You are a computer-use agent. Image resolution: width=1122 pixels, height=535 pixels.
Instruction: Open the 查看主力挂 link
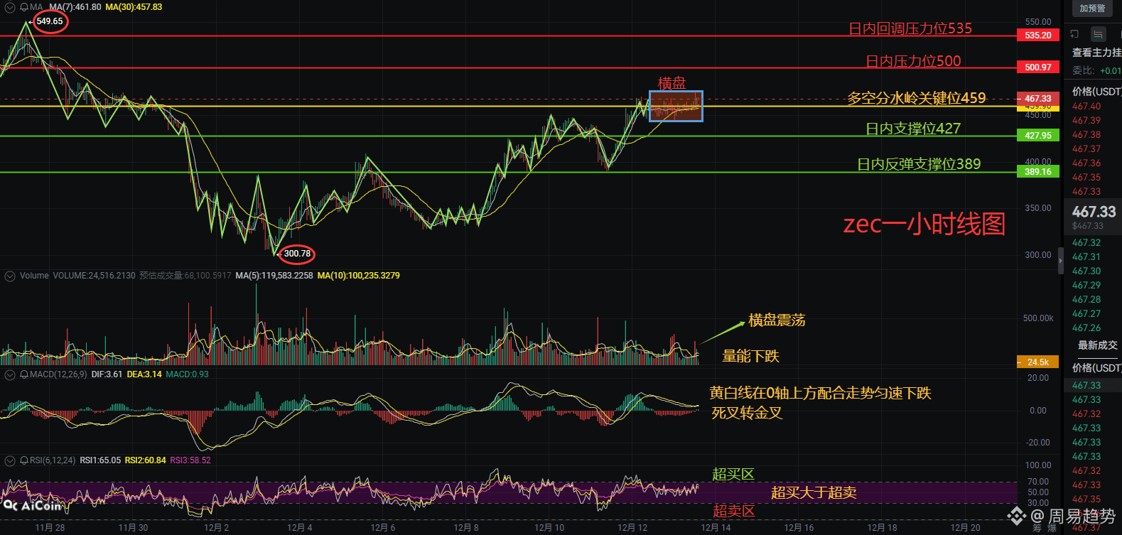[x=1096, y=53]
